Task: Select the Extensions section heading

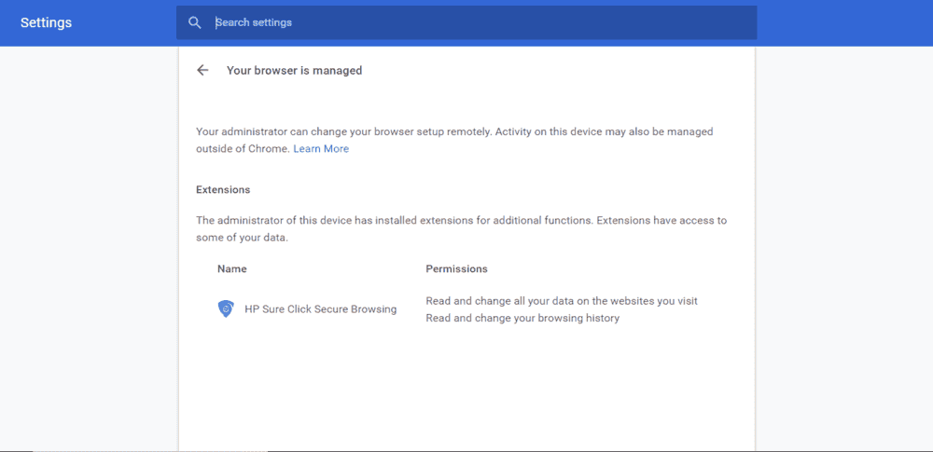Action: 223,190
